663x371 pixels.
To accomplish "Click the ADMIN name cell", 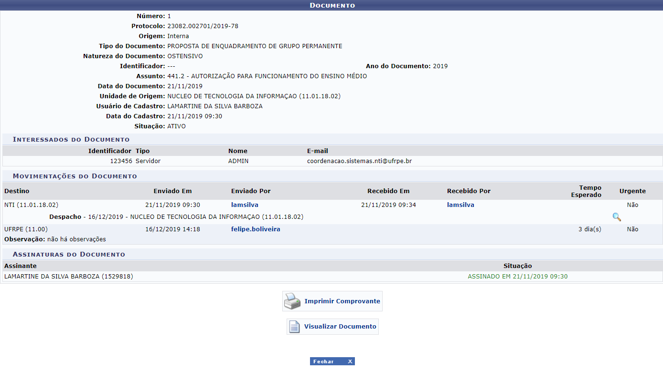I will pyautogui.click(x=238, y=161).
